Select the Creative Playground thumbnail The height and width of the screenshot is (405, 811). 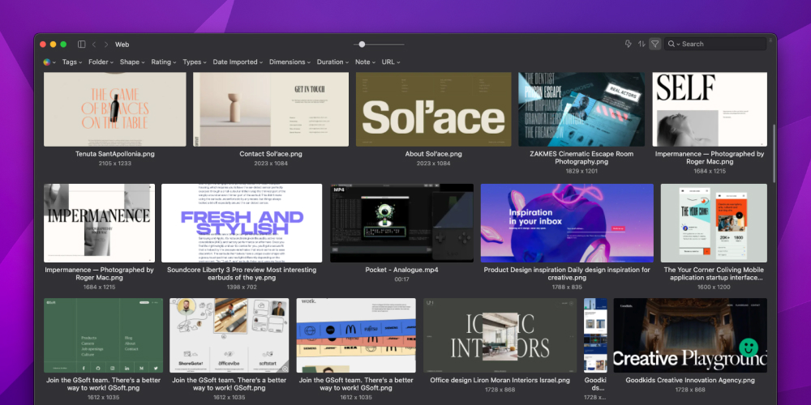coord(690,335)
